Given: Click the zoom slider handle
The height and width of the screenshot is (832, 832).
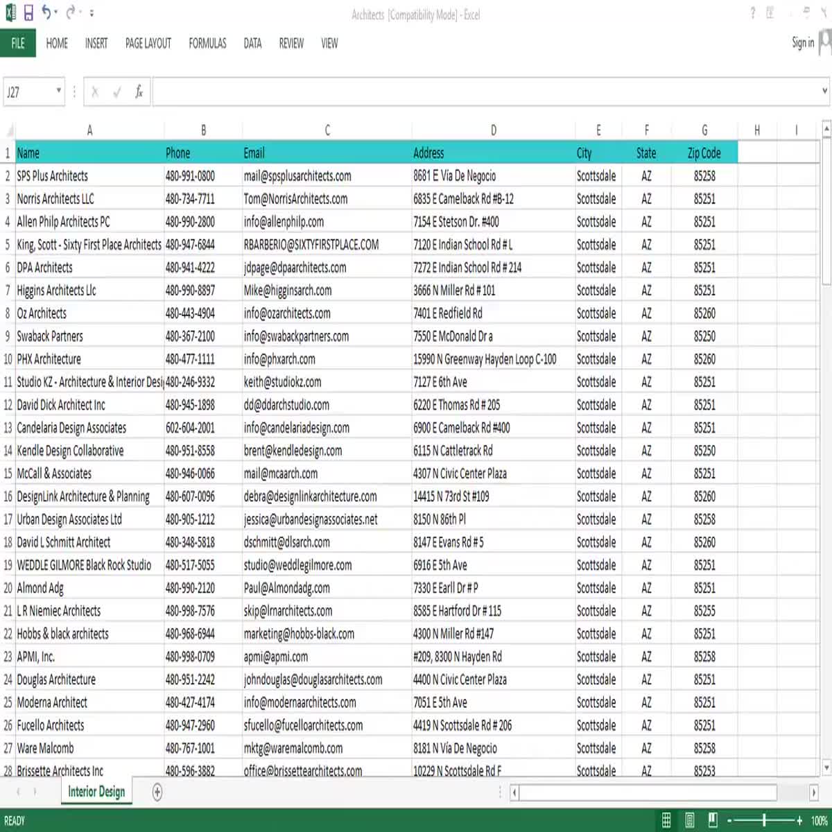Looking at the screenshot, I should [x=764, y=821].
